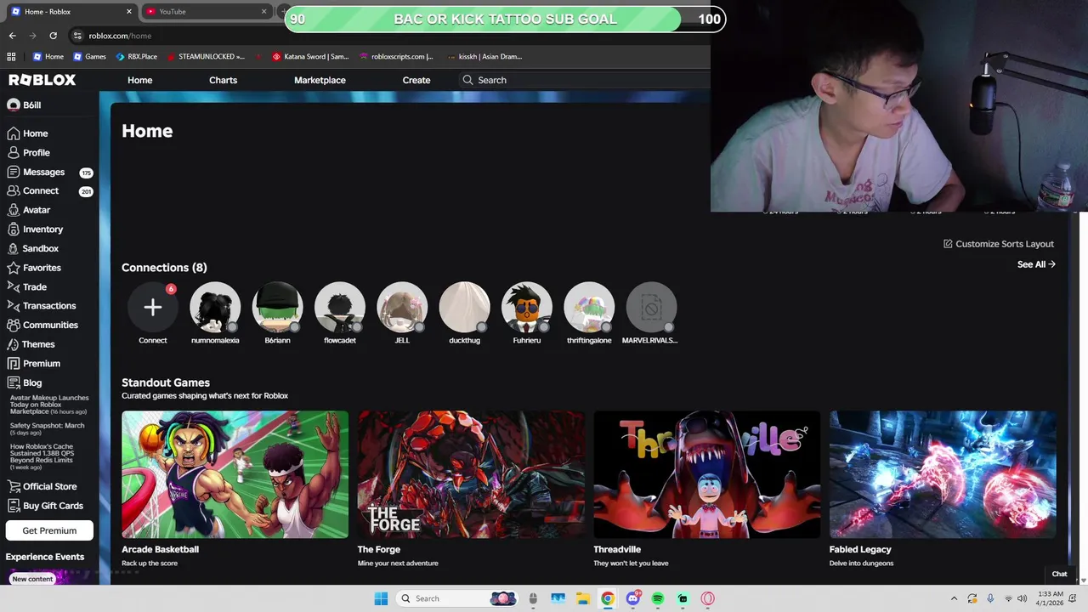Open Premium in the sidebar
Screen dimensions: 1088x612
point(33,364)
